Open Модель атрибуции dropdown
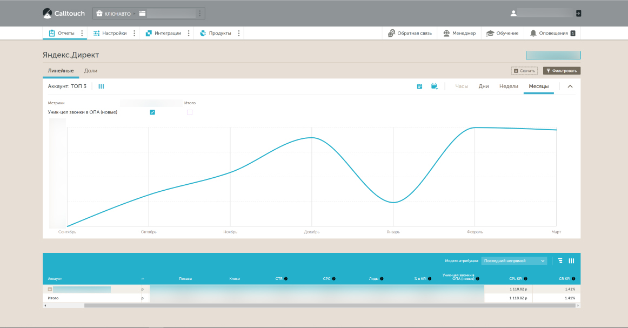628x328 pixels. [x=514, y=260]
